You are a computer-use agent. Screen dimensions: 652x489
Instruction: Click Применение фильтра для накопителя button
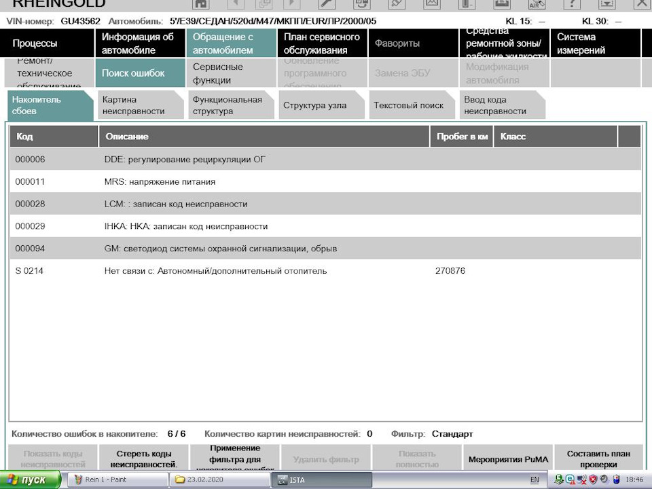(x=234, y=458)
